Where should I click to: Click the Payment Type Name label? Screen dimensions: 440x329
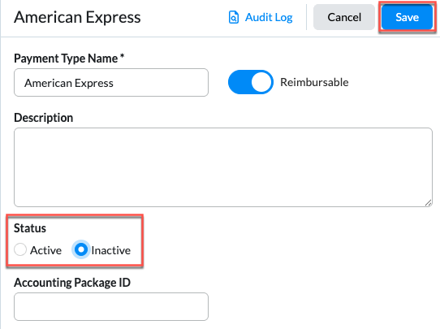(x=69, y=58)
